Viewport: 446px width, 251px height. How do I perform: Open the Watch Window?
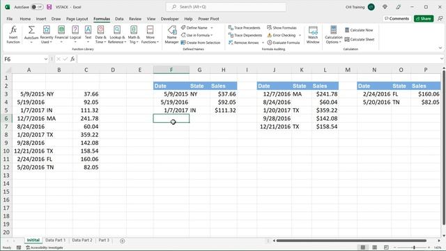pyautogui.click(x=313, y=35)
